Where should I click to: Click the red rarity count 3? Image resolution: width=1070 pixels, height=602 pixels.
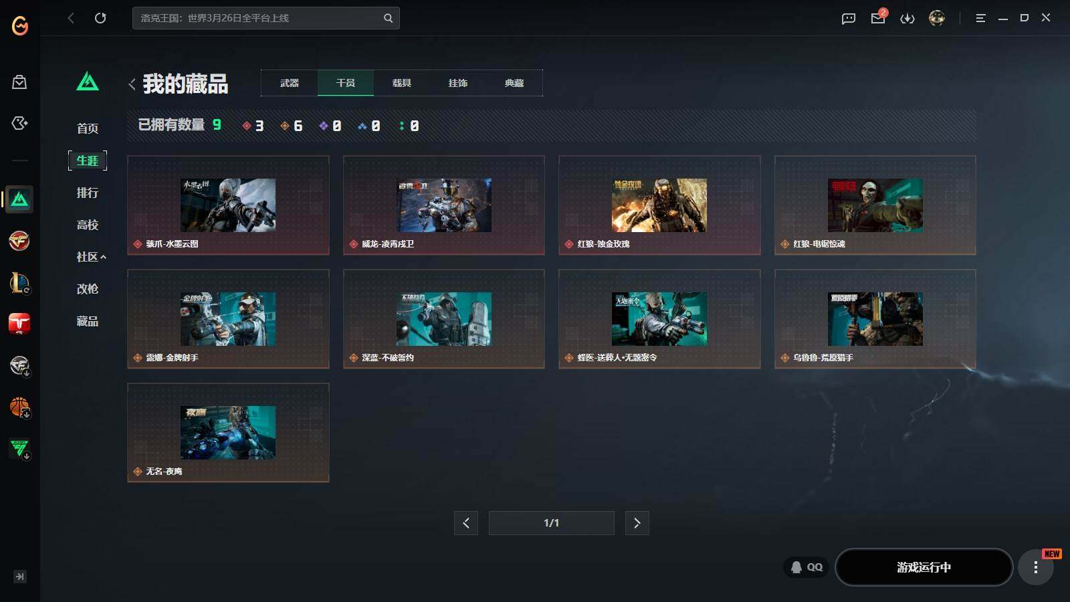pos(253,126)
